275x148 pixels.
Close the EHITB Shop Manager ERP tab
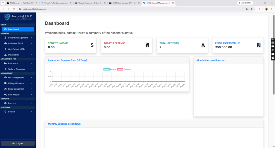coord(139,3)
